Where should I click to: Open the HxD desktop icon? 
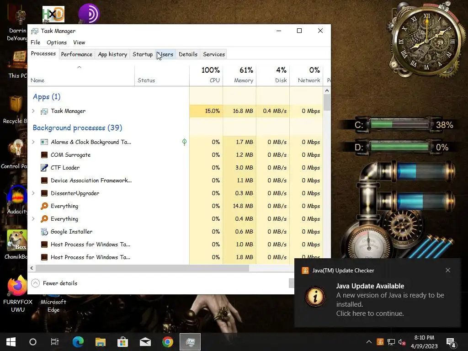[53, 14]
